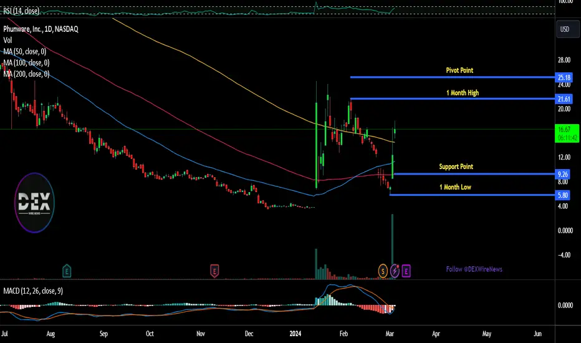Select the MA (200, close, 0) indicator
The height and width of the screenshot is (343, 581).
tap(26, 74)
